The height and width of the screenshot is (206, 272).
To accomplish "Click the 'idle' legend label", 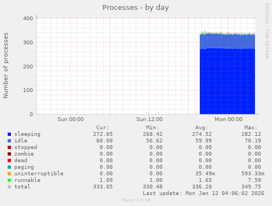I will pos(21,141).
